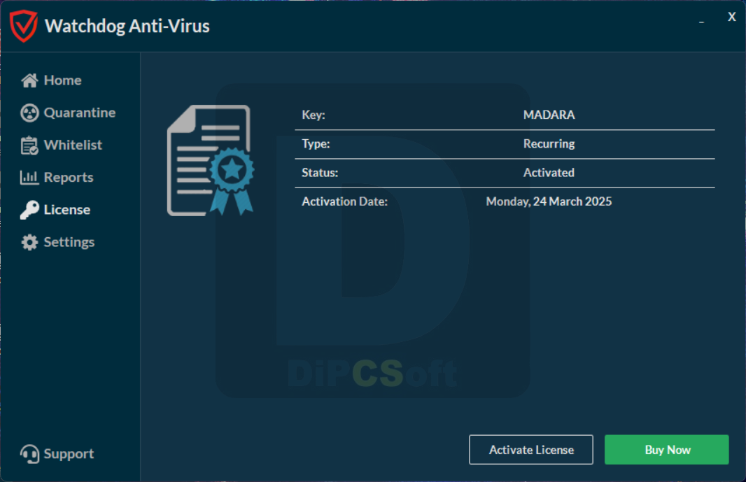Click the Whitelist clipboard icon
This screenshot has width=746, height=482.
[x=29, y=145]
